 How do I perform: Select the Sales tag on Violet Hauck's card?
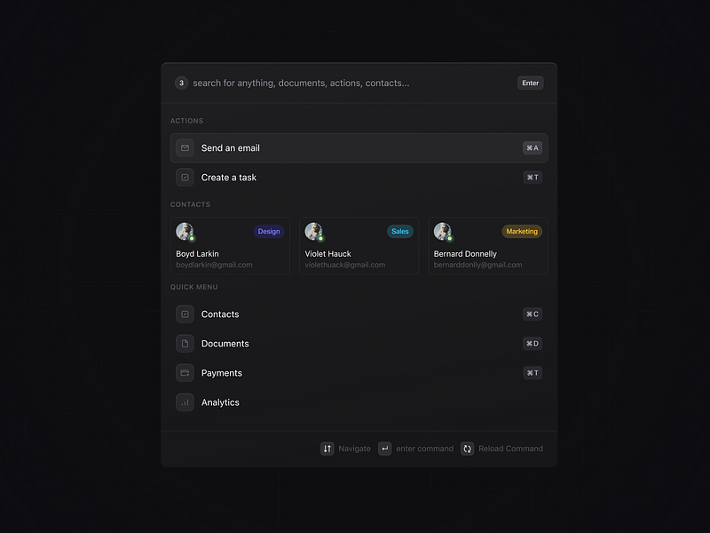(399, 231)
